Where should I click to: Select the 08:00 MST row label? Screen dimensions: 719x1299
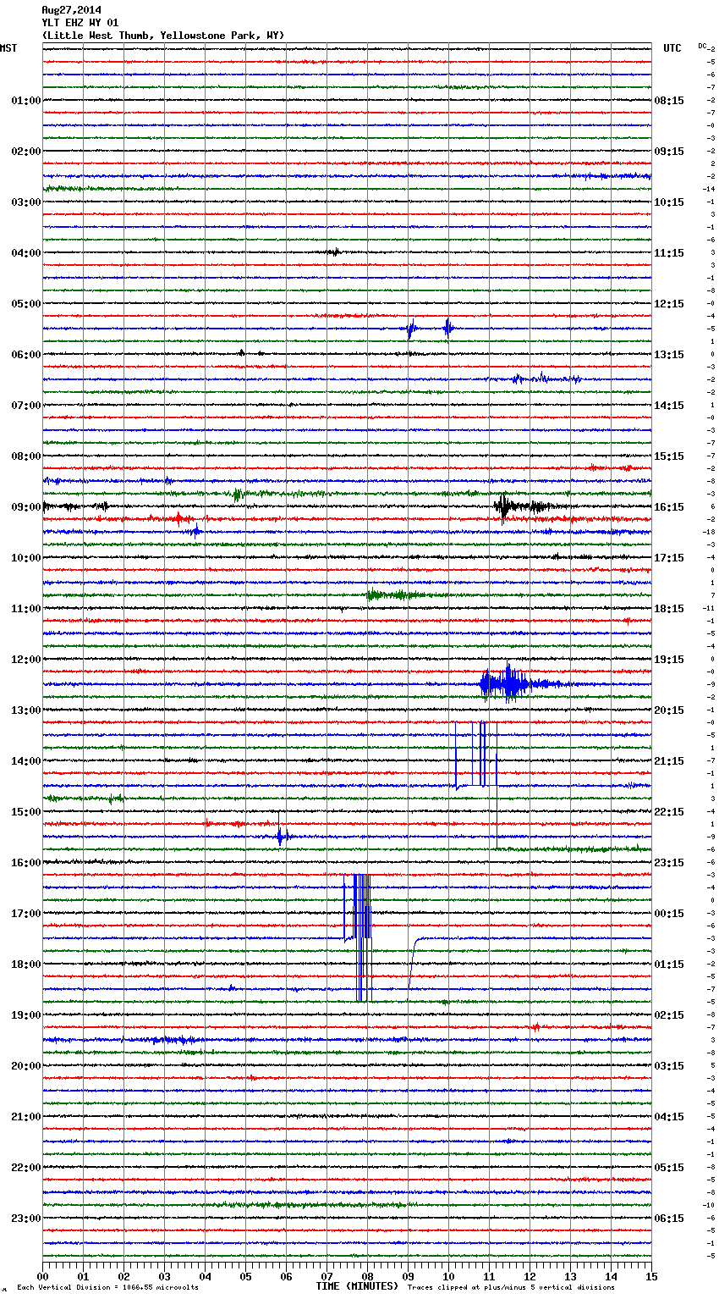click(x=25, y=456)
